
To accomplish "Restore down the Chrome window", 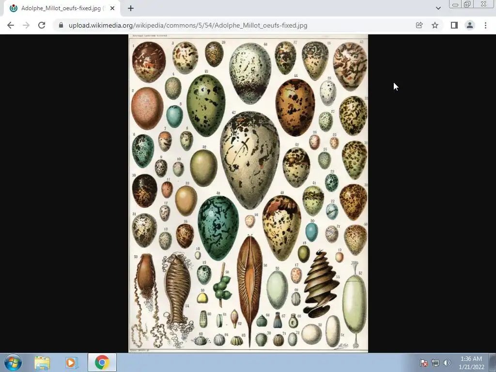I will click(467, 4).
